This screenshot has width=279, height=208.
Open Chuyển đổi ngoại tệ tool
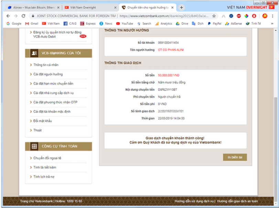pyautogui.click(x=47, y=158)
